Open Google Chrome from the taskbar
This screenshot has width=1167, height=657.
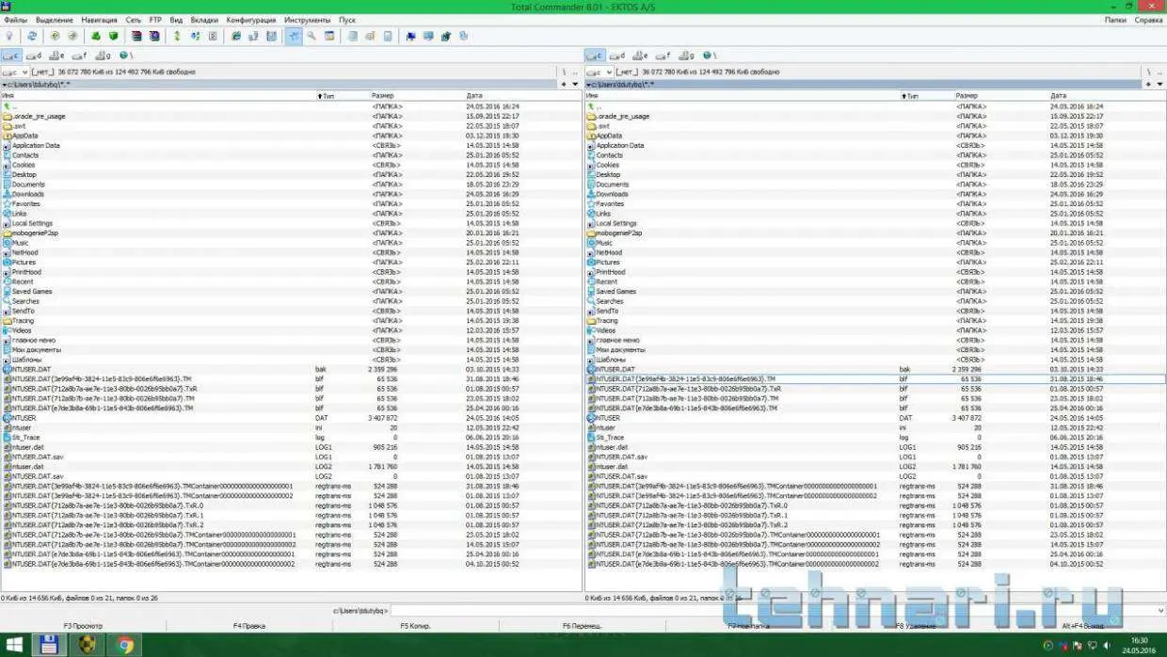(124, 646)
